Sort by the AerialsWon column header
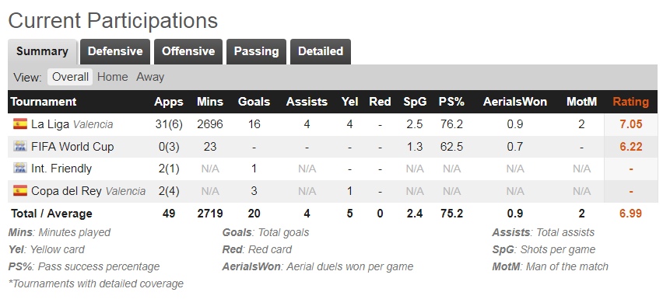 [515, 102]
